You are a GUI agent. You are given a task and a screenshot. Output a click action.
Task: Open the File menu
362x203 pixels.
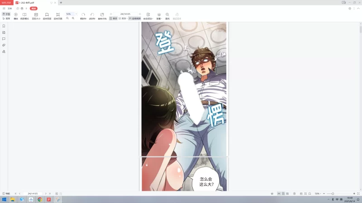coord(10,9)
